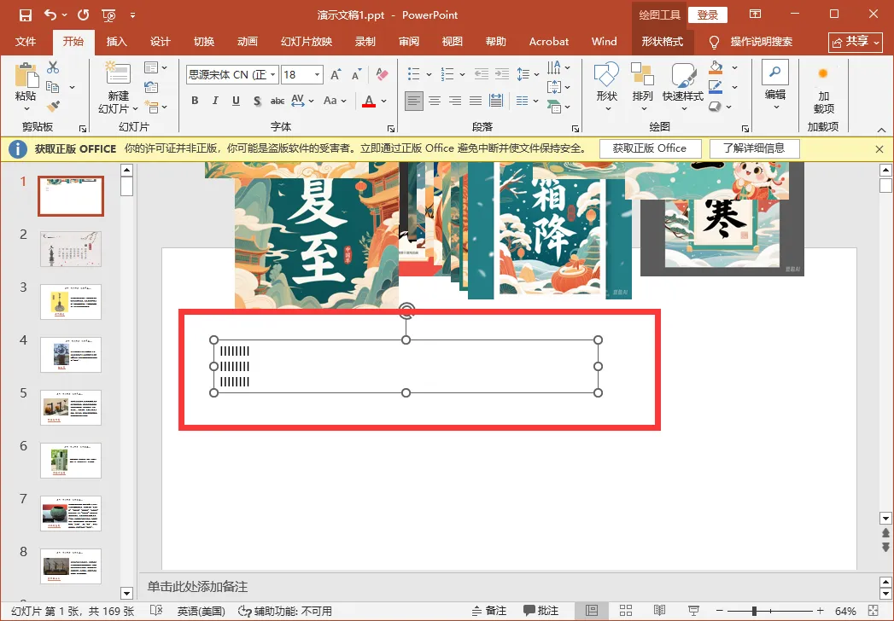Click the Undo arrow icon

pyautogui.click(x=50, y=15)
